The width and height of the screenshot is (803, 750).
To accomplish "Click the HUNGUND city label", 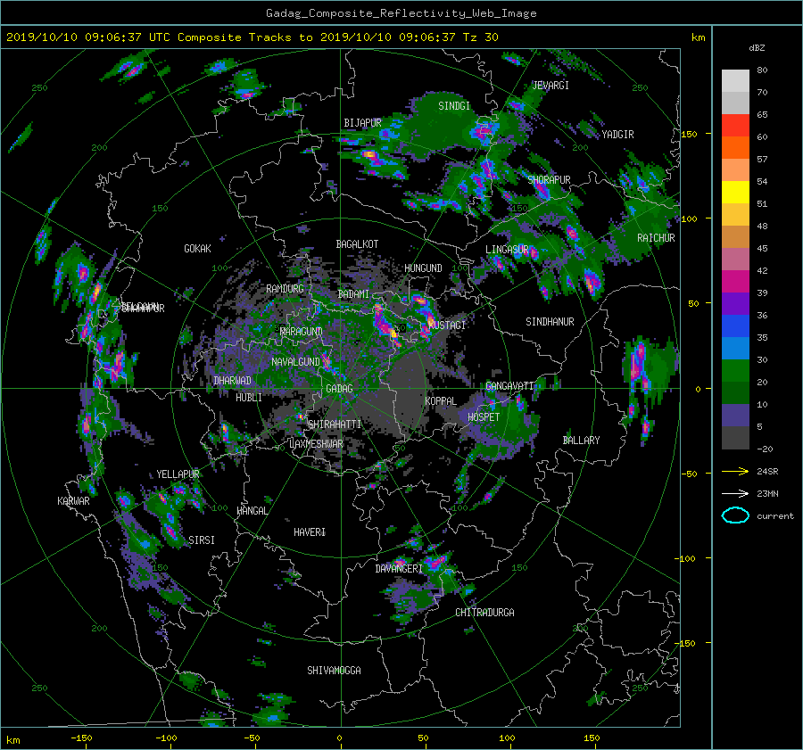I will [423, 268].
